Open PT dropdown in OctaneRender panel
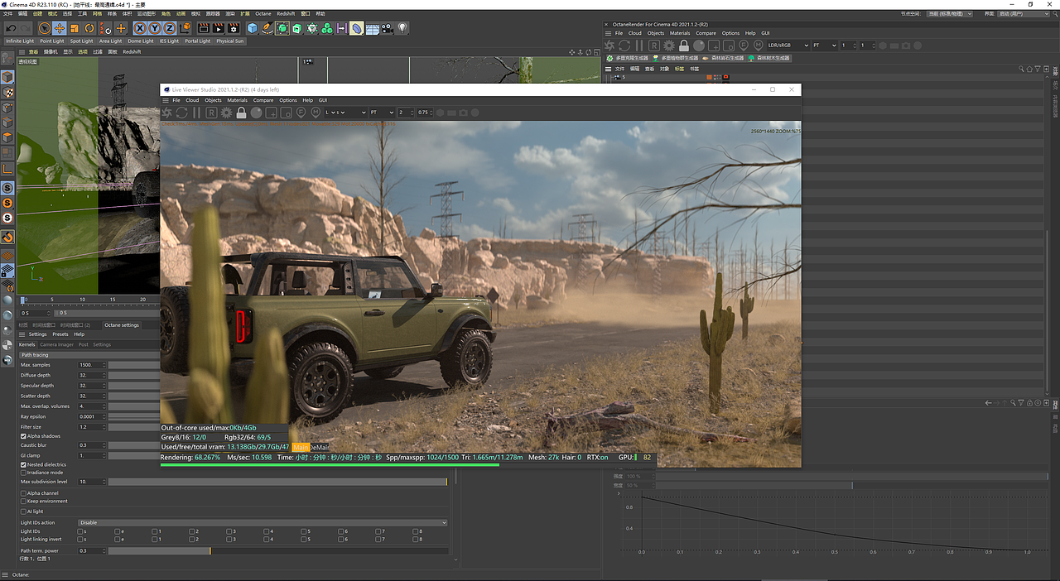 pos(823,45)
